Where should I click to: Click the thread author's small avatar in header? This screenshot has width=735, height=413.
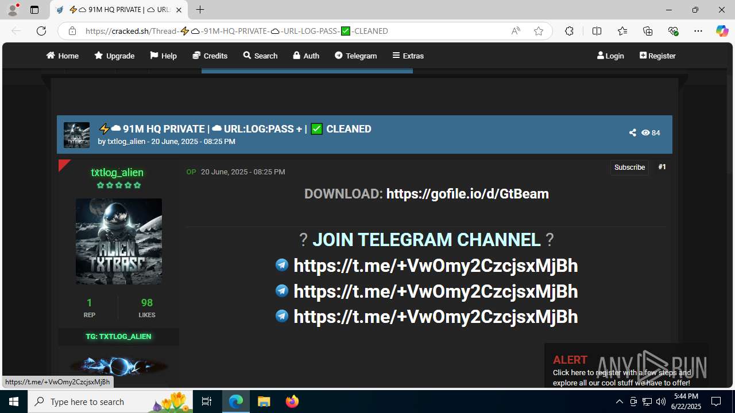point(76,135)
